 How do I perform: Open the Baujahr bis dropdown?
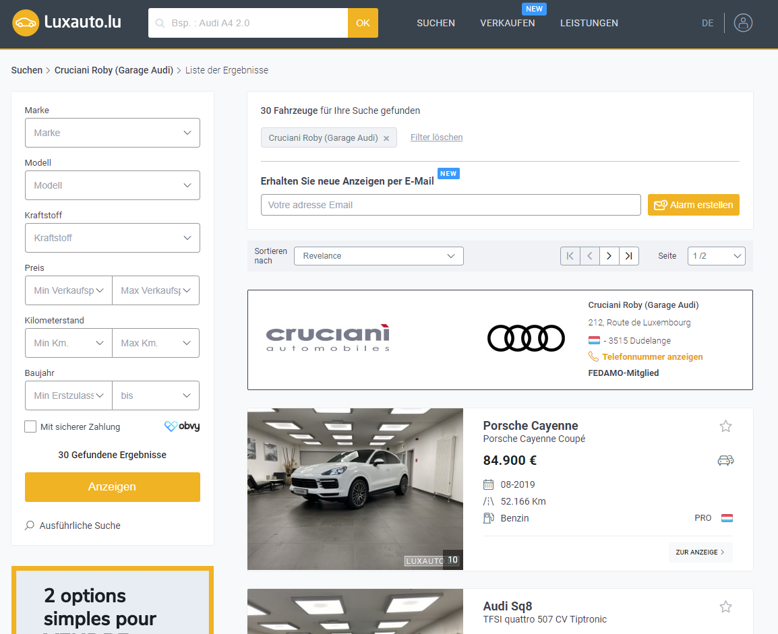click(x=156, y=395)
